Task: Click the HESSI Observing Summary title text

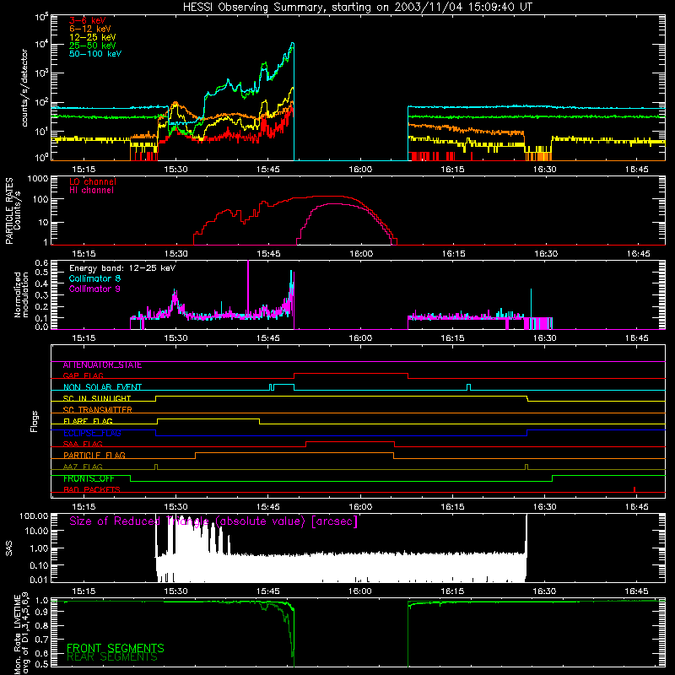Action: pyautogui.click(x=357, y=8)
